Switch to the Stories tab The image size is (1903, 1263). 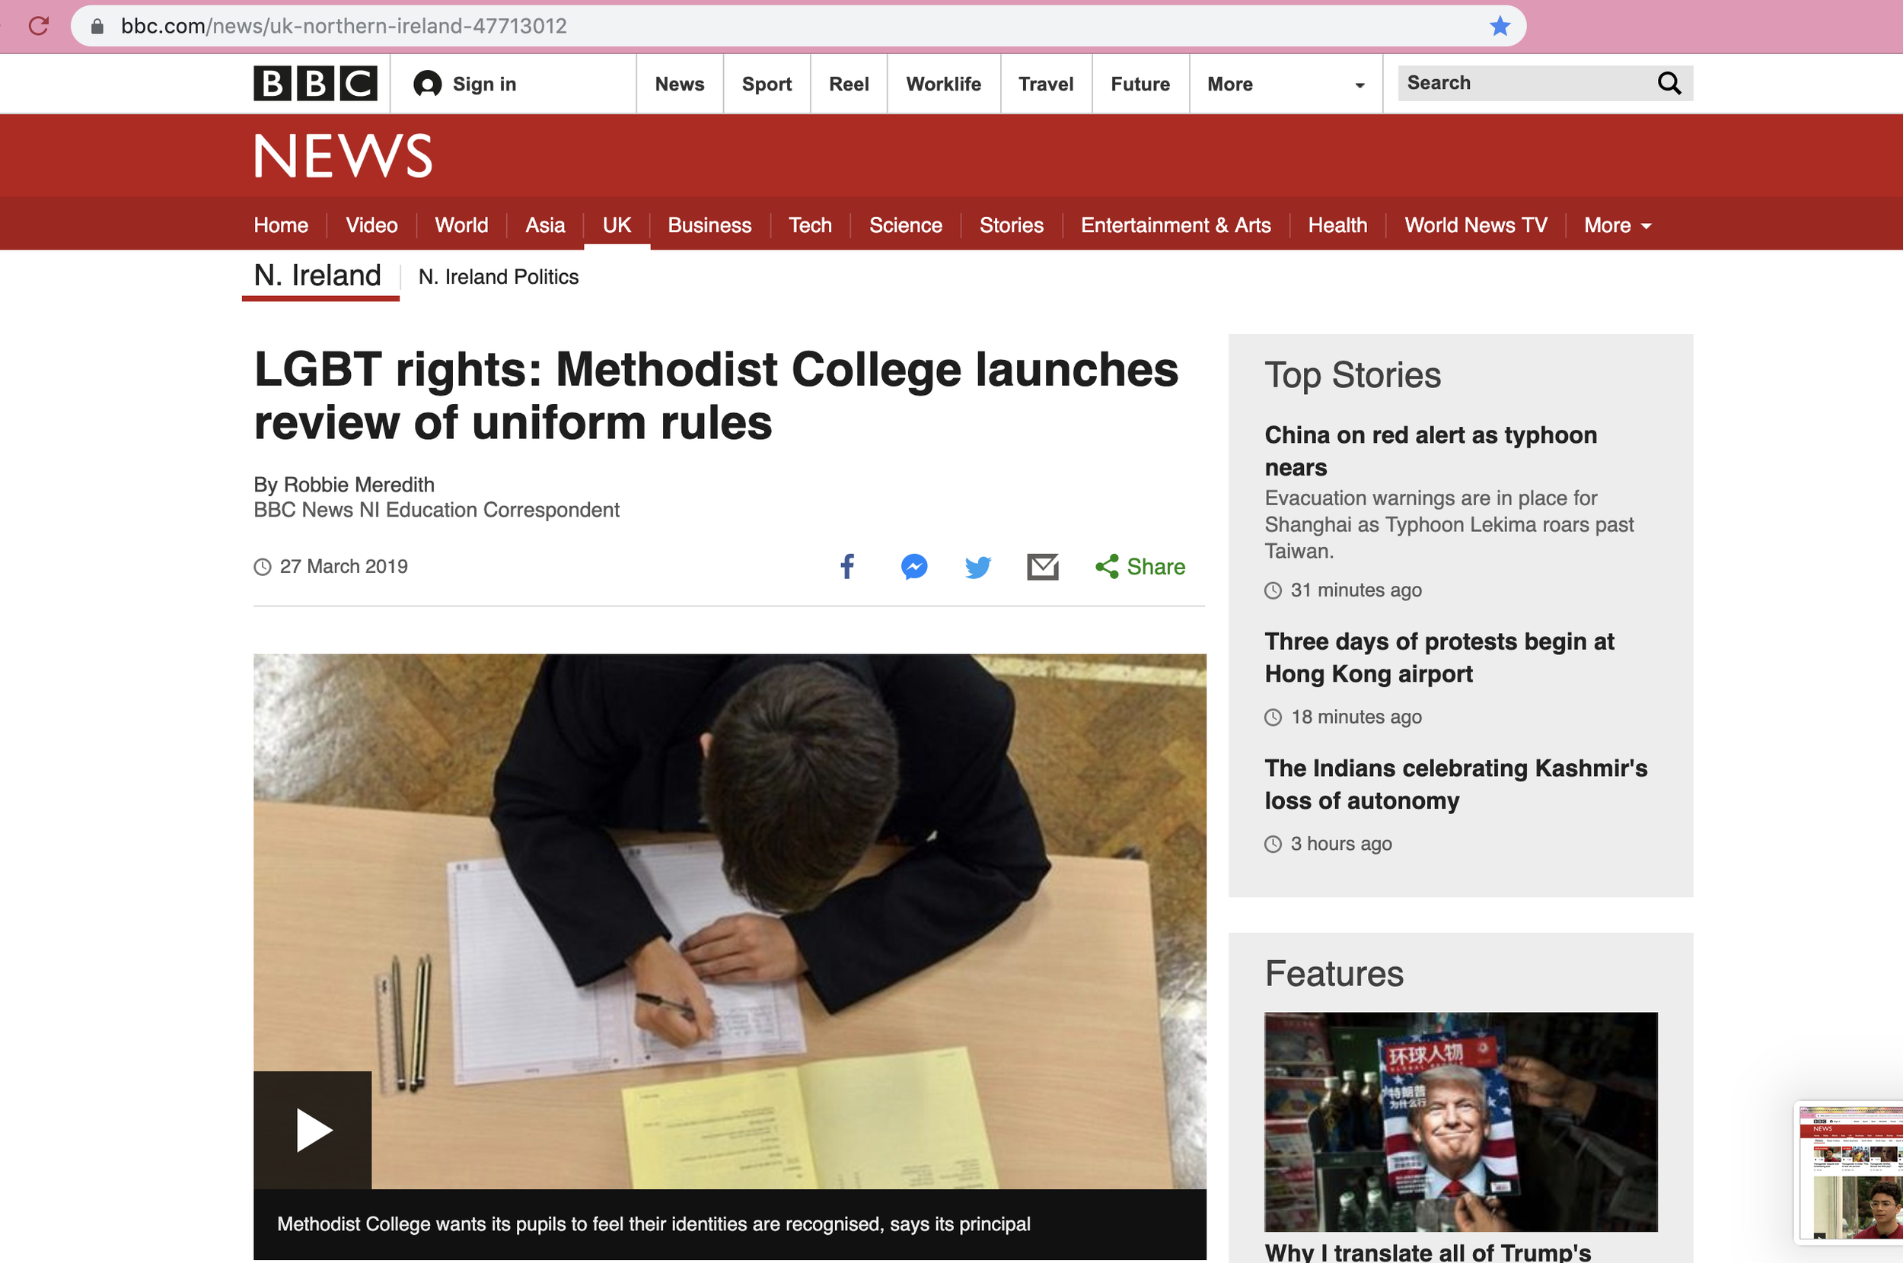(1011, 225)
